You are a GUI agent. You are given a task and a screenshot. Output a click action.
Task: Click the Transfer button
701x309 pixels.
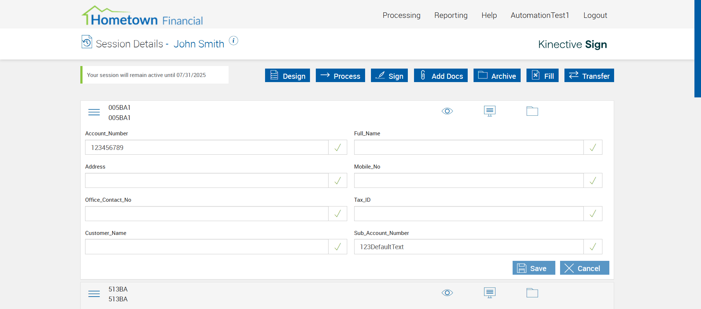pos(589,76)
